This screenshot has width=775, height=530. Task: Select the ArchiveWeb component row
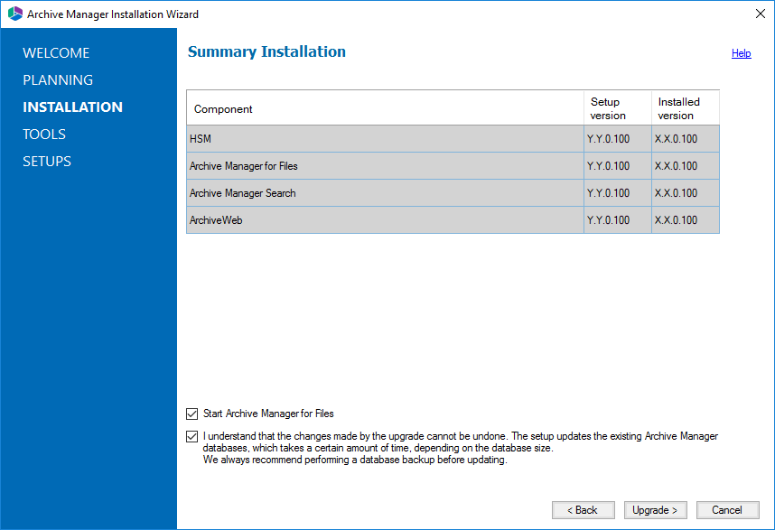(x=384, y=220)
